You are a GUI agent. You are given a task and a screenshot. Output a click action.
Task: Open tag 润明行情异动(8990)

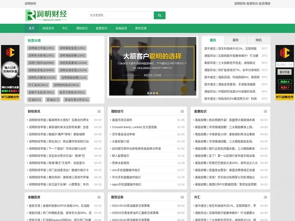click(x=41, y=63)
